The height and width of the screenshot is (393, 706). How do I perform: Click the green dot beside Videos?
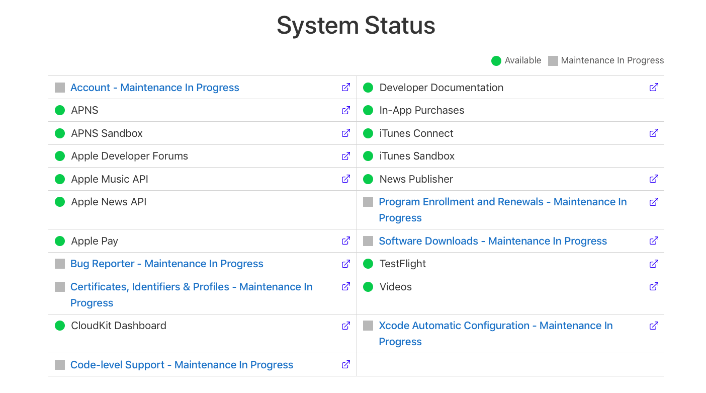(x=368, y=287)
